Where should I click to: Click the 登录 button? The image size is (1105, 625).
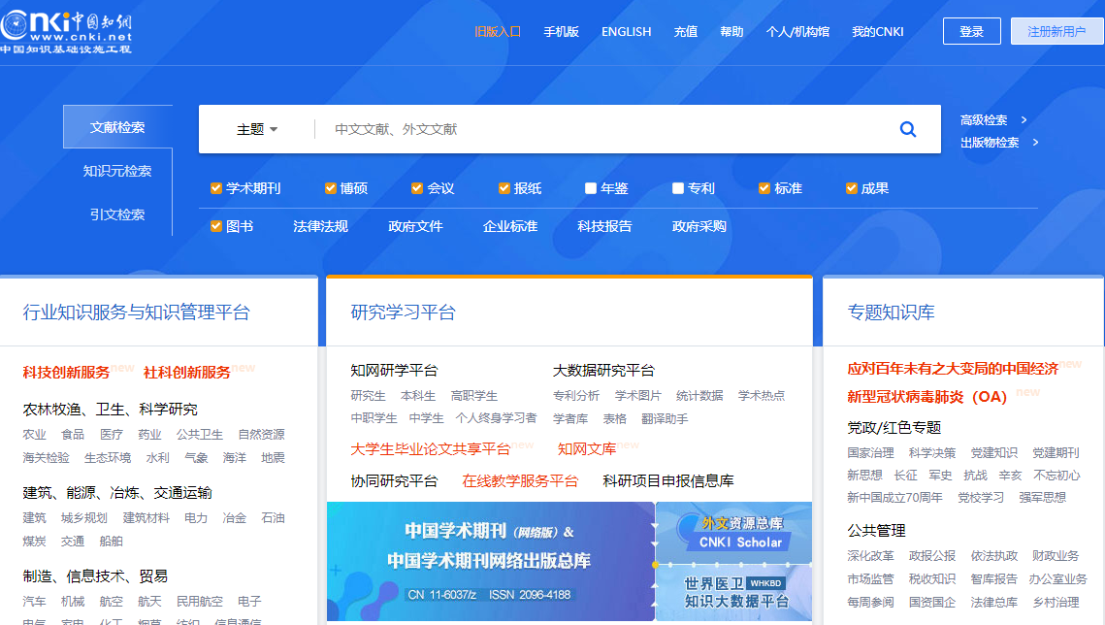point(970,30)
